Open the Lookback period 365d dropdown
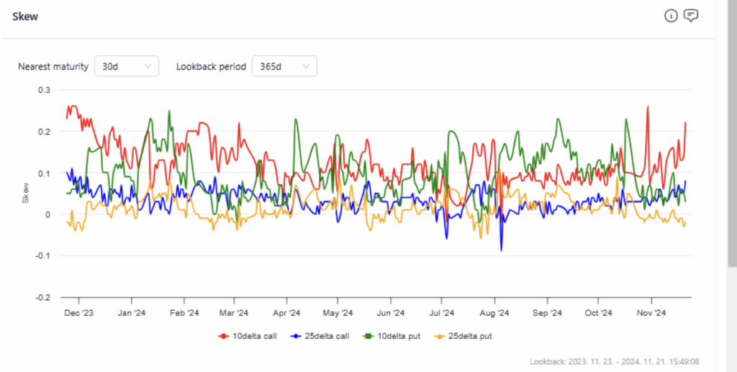The height and width of the screenshot is (372, 737). (284, 66)
